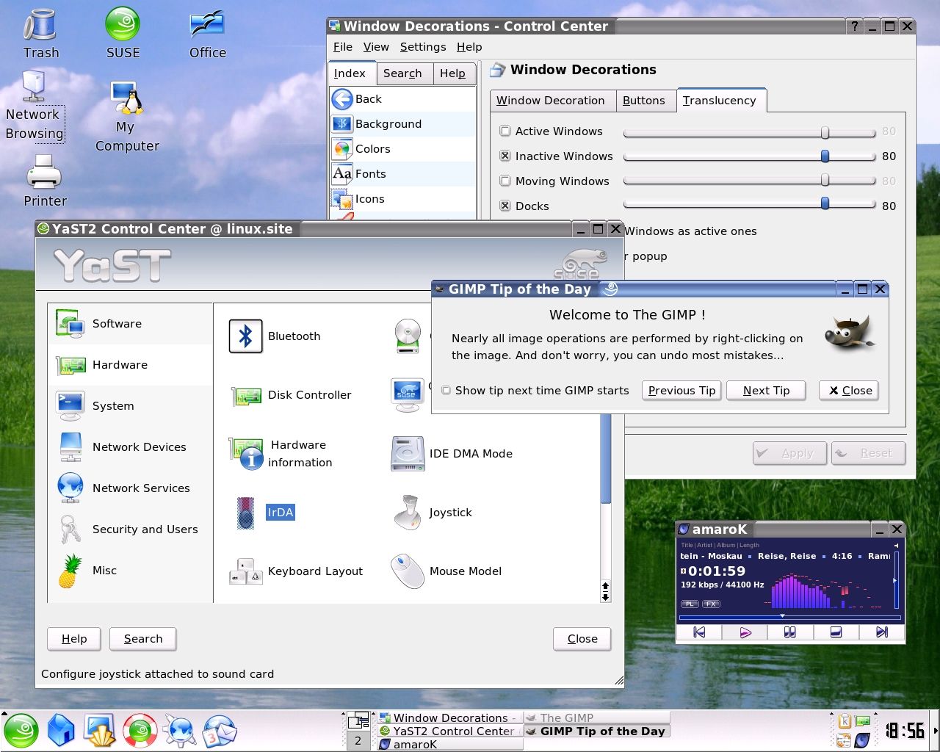Open Fonts settings in Control Center index
This screenshot has height=752, width=940.
point(402,174)
